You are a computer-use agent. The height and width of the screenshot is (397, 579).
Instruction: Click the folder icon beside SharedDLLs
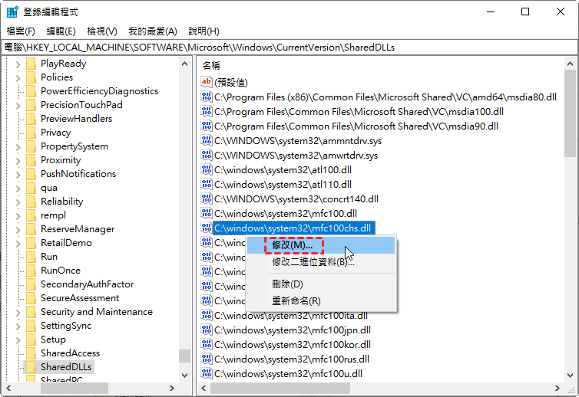tap(31, 367)
